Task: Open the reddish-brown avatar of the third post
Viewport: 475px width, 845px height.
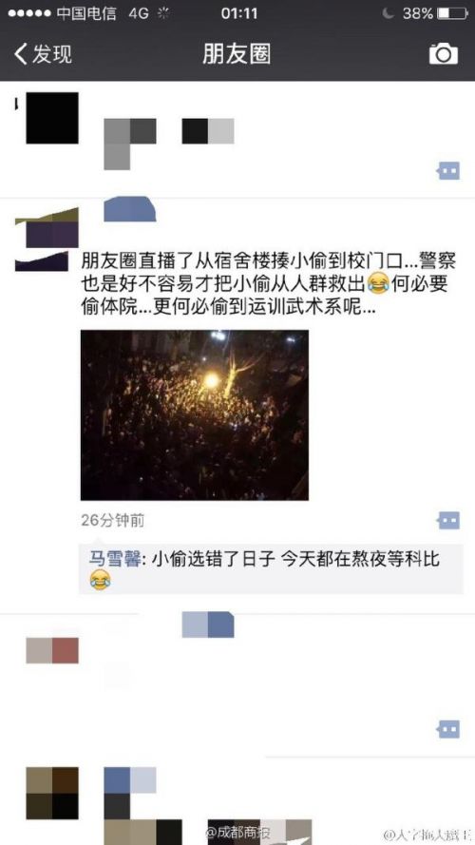Action: (52, 650)
